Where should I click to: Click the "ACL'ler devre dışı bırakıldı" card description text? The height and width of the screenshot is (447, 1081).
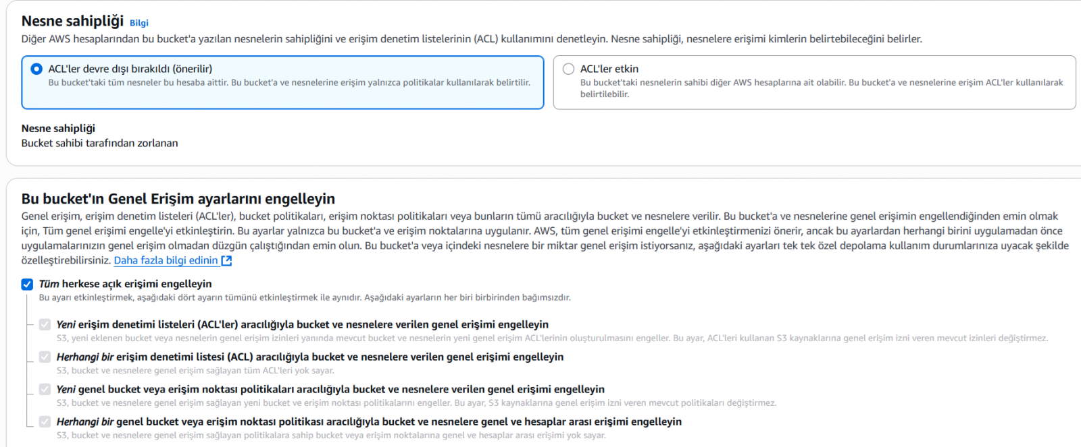(288, 82)
